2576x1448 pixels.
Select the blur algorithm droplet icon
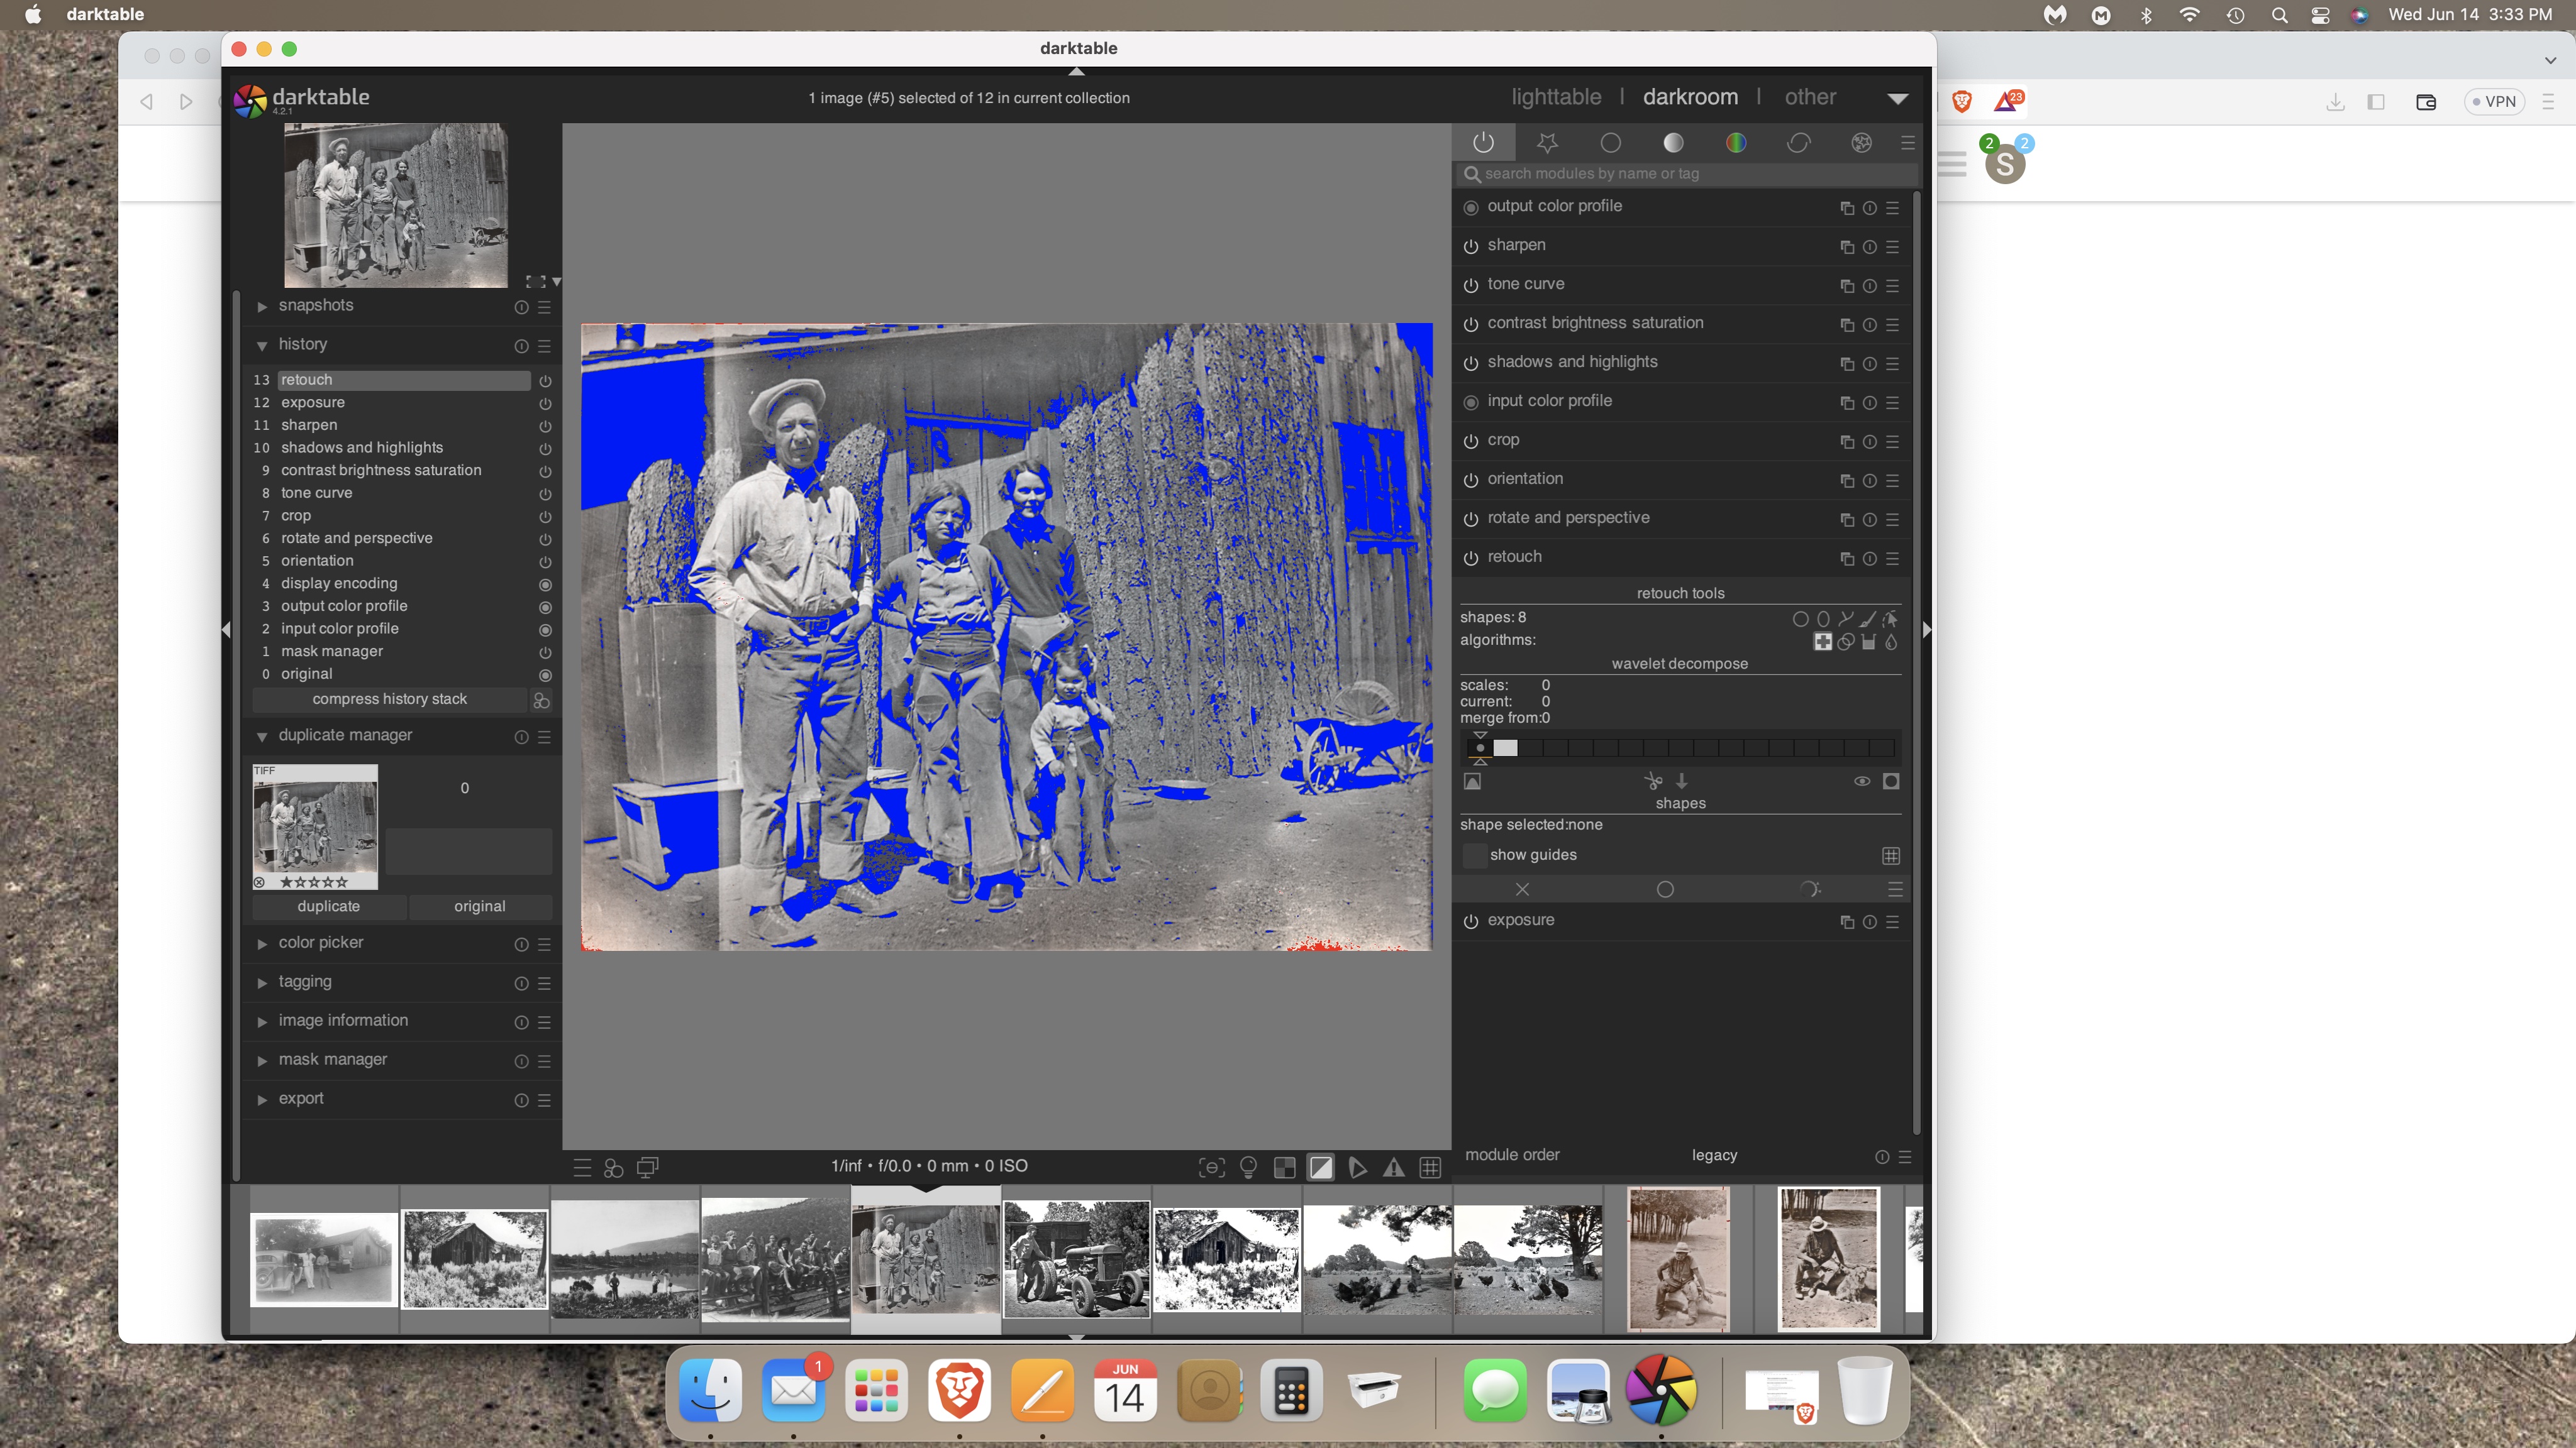[1890, 642]
